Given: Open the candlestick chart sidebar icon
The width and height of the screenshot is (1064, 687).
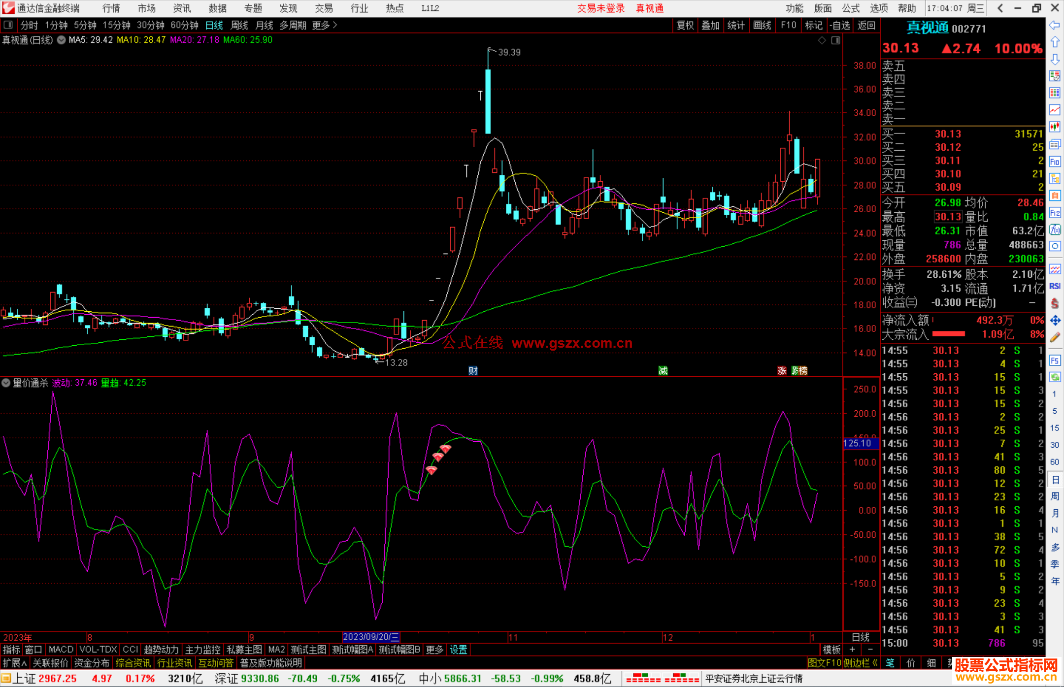Looking at the screenshot, I should pos(1055,127).
